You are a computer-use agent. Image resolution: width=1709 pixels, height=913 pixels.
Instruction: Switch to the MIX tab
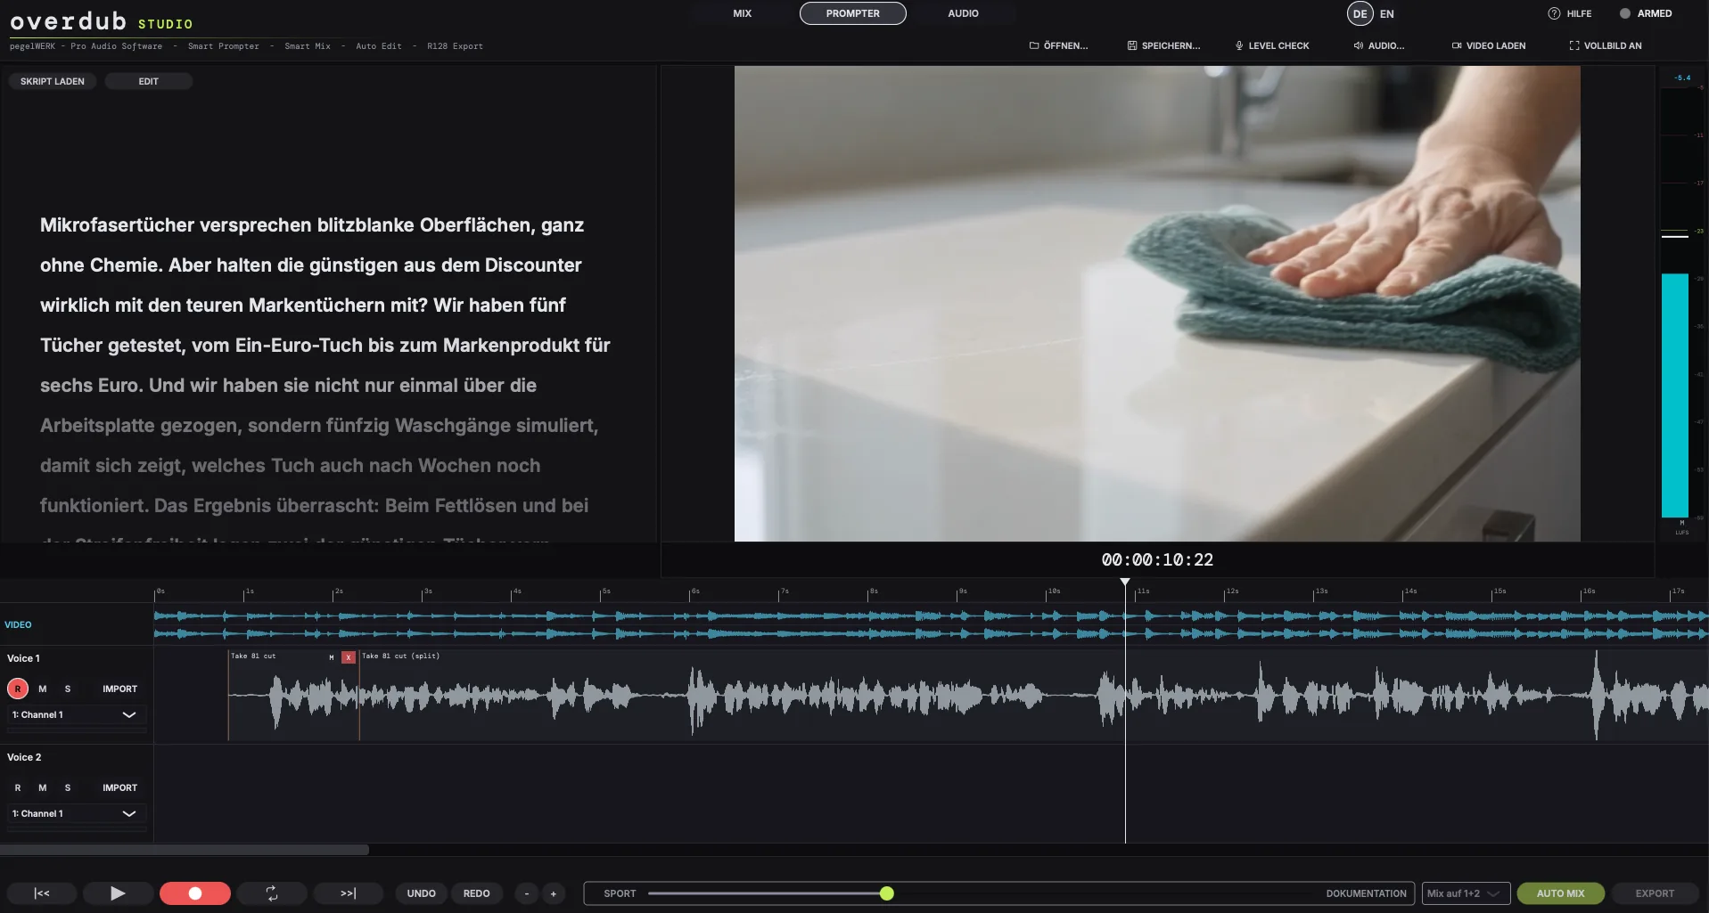tap(743, 13)
